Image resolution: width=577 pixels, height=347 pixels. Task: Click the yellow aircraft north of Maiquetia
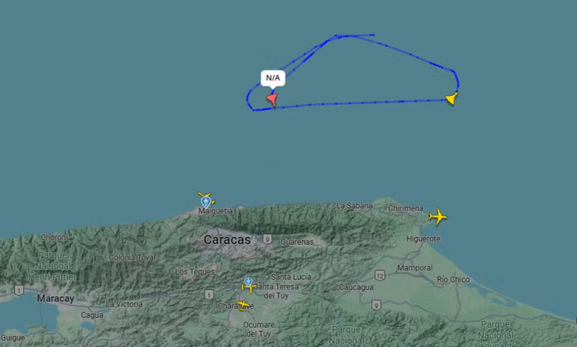point(204,195)
